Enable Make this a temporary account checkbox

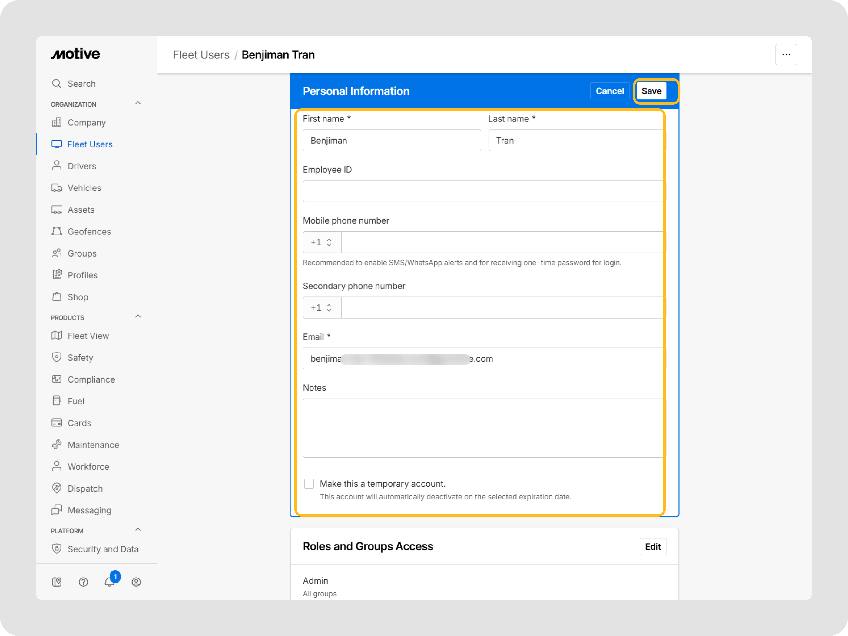[x=309, y=484]
